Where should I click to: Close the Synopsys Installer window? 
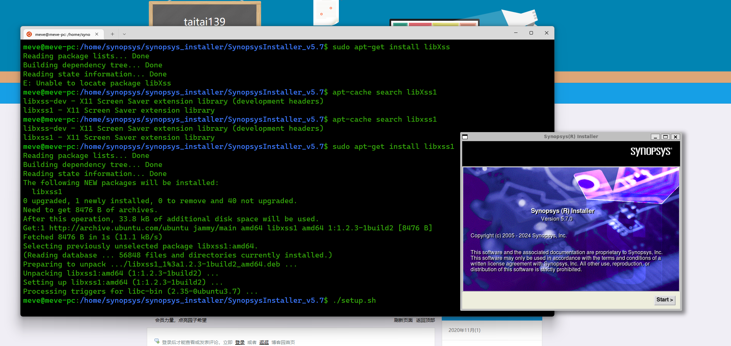point(676,137)
